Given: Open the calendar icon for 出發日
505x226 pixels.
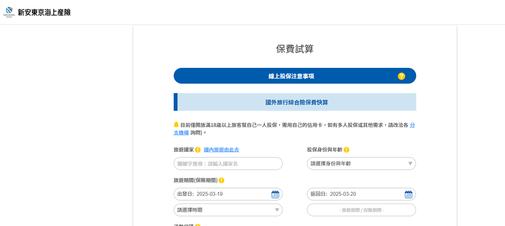Looking at the screenshot, I should [x=275, y=194].
